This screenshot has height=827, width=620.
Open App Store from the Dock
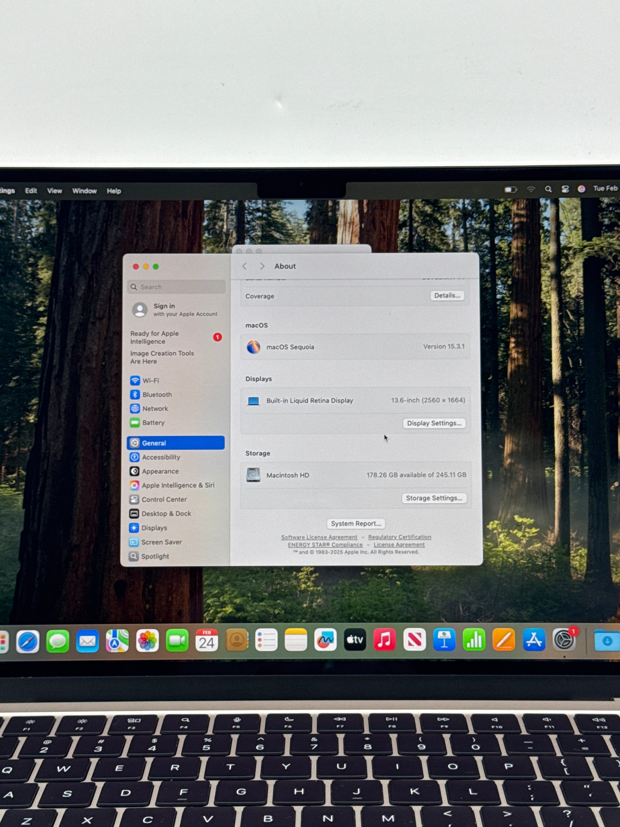coord(534,640)
